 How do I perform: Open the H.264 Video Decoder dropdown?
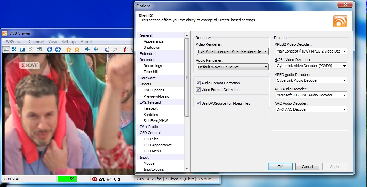(x=311, y=66)
